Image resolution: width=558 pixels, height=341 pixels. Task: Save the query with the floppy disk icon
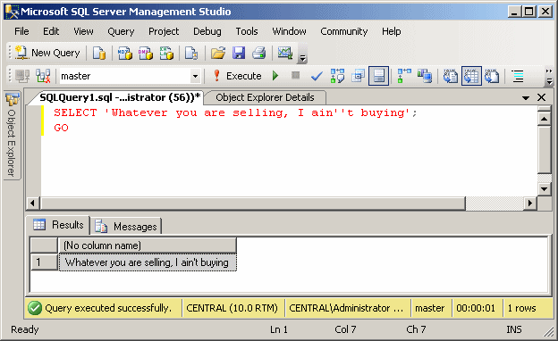[239, 54]
